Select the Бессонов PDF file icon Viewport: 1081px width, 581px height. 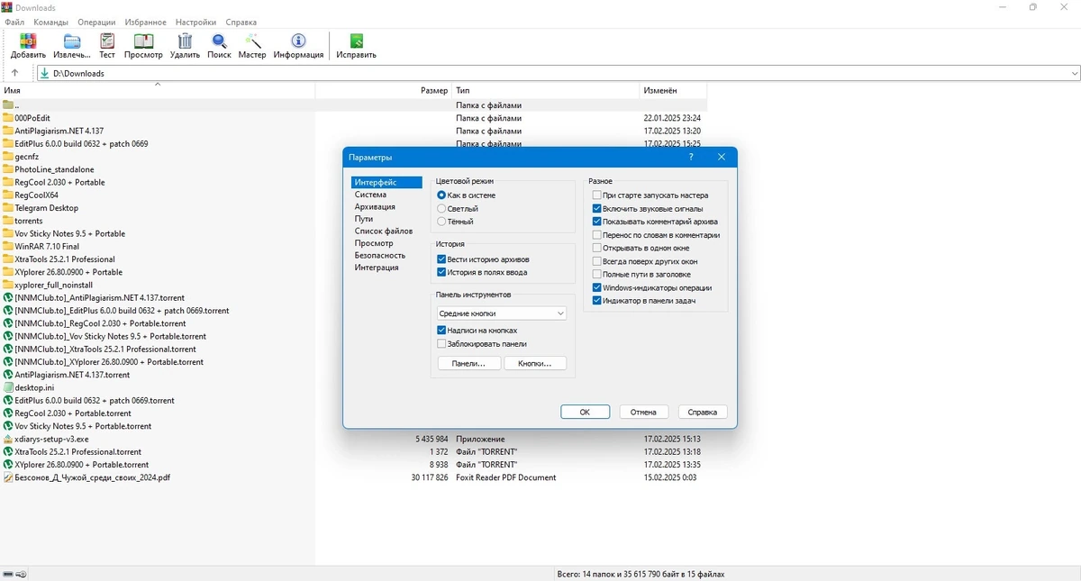point(8,477)
